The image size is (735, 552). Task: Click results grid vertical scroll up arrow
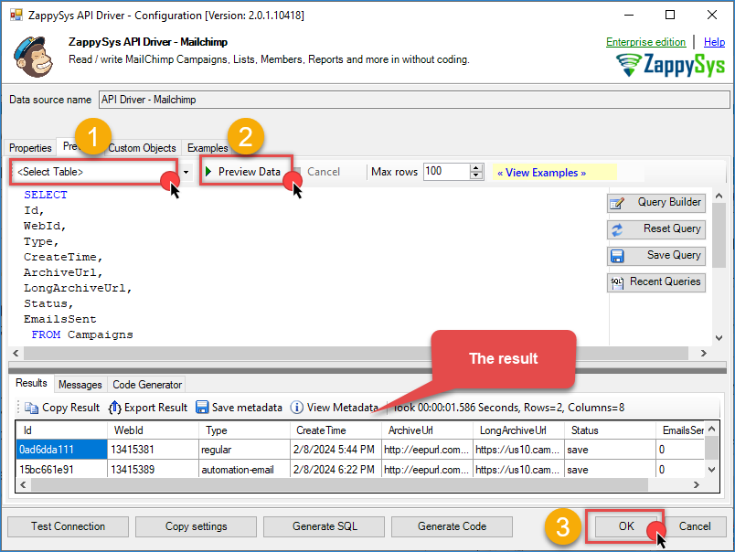(711, 429)
